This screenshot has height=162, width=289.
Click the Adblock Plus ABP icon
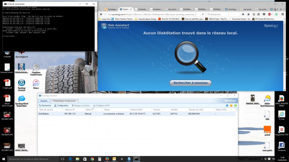(270, 14)
